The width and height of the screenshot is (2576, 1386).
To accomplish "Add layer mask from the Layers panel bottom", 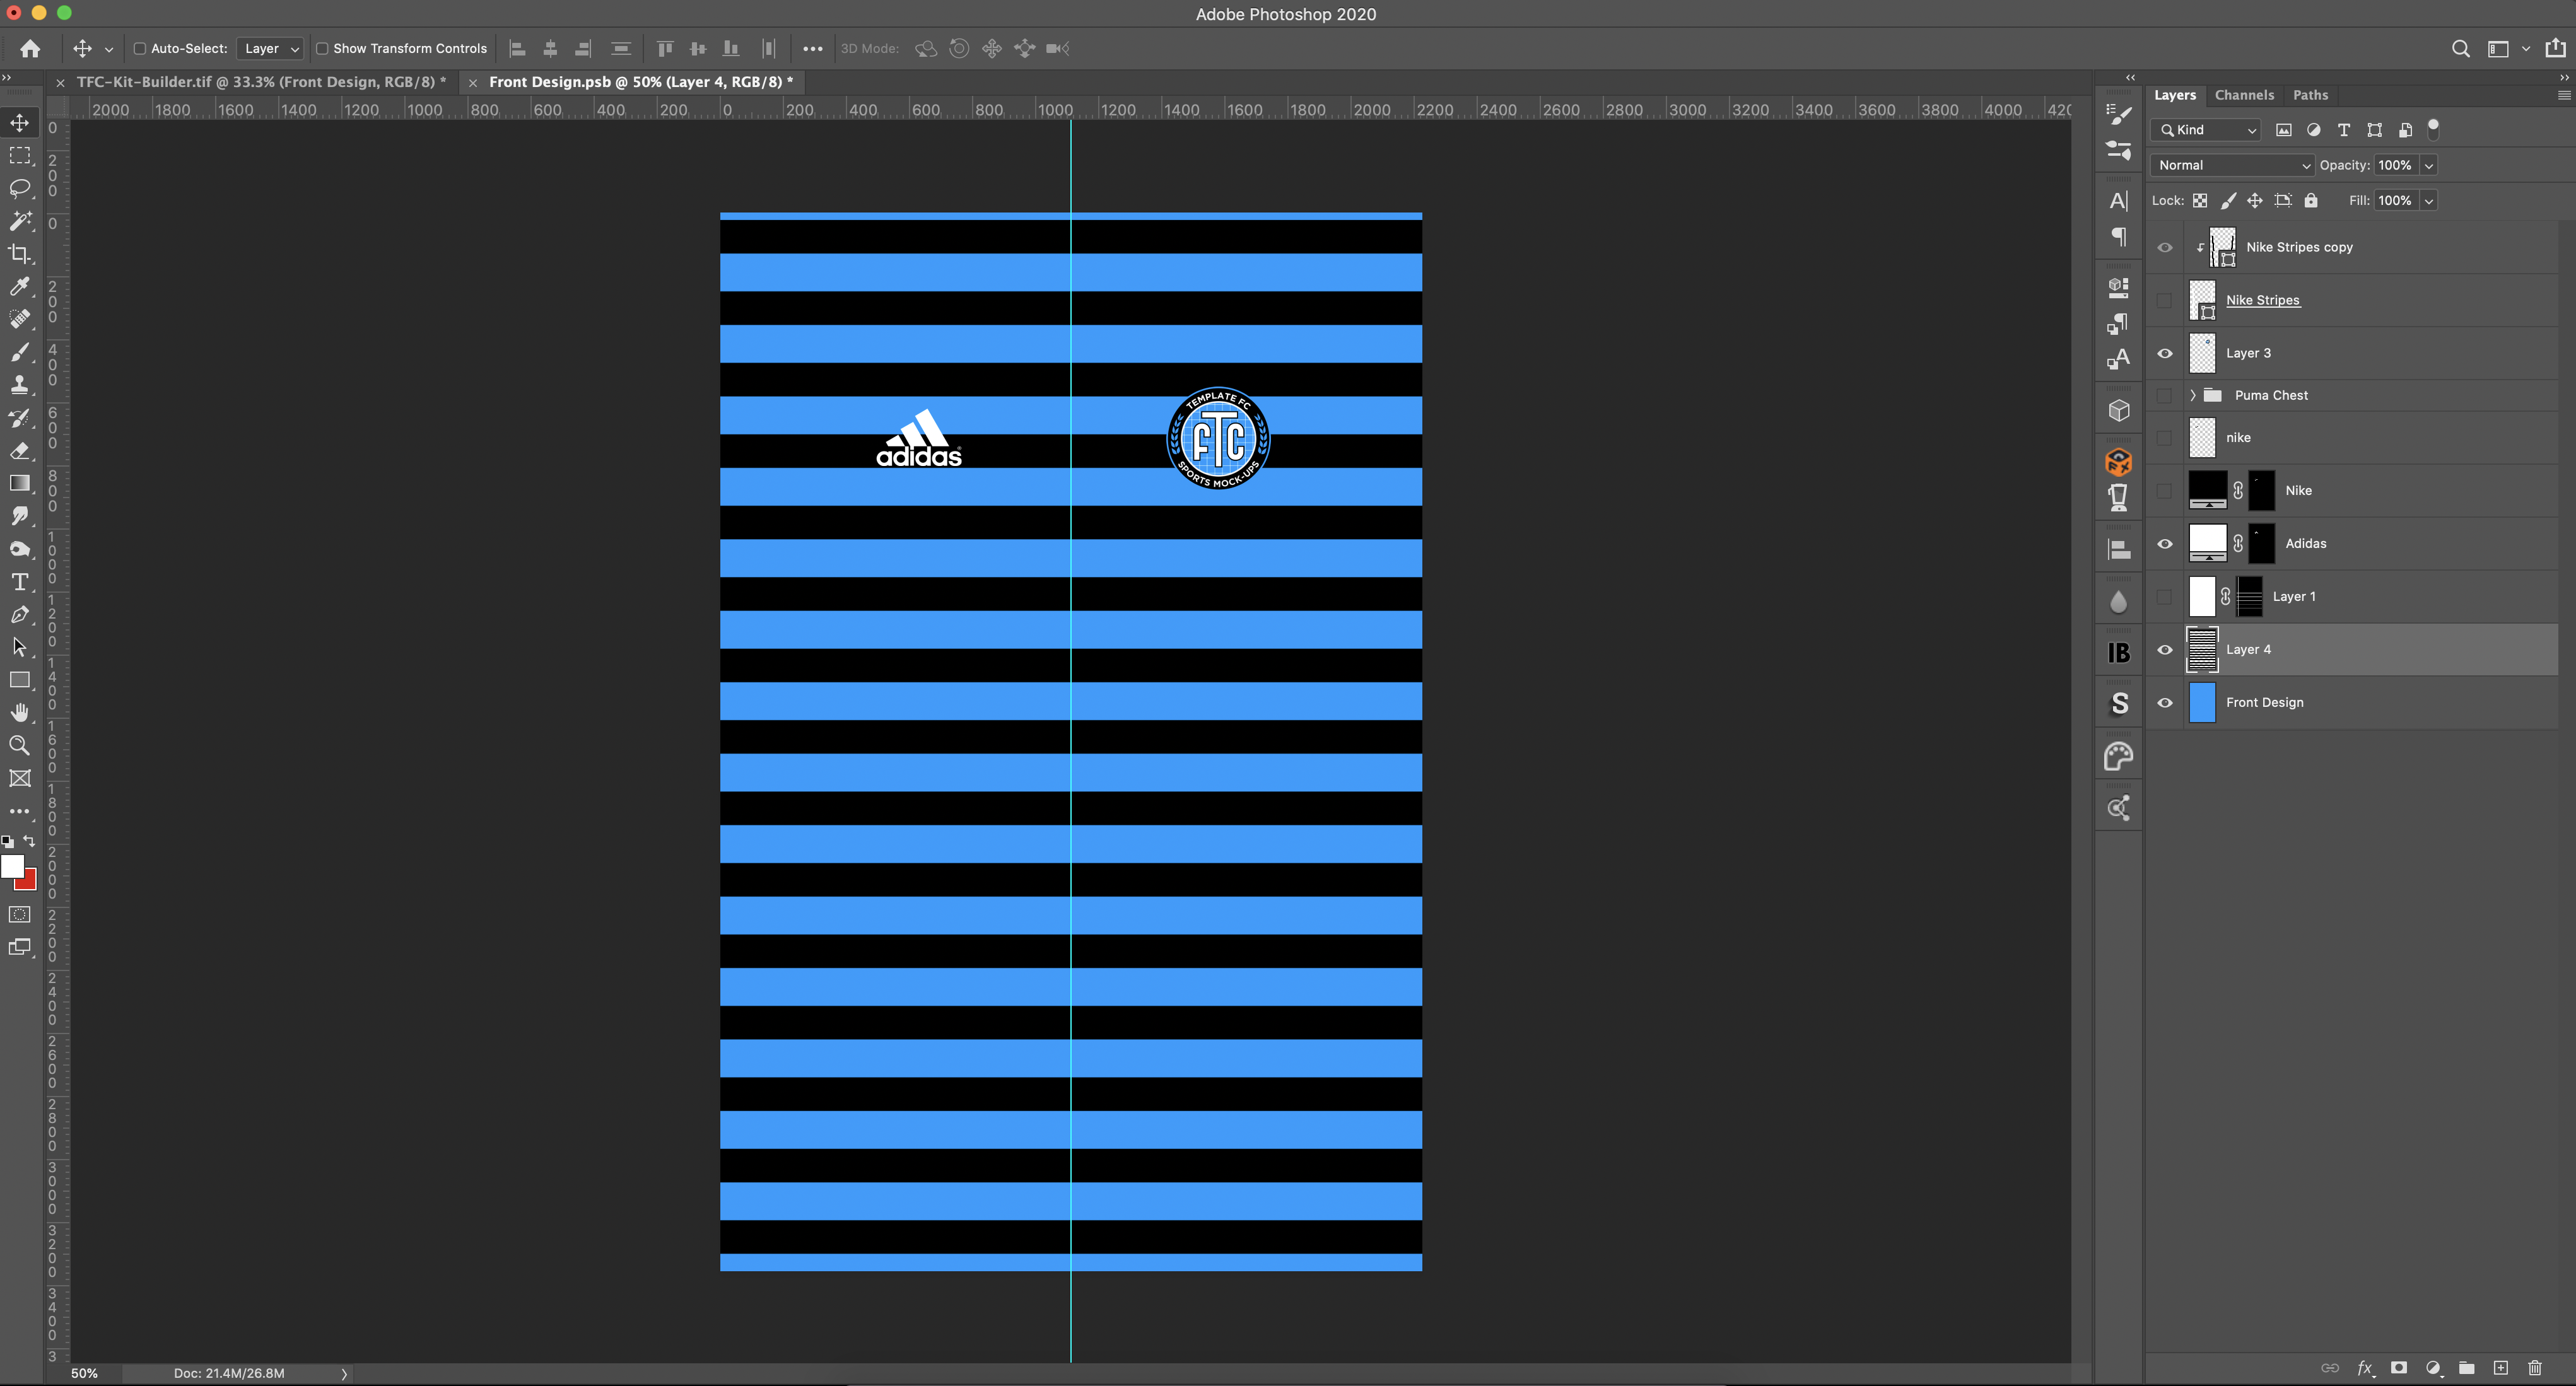I will point(2399,1368).
